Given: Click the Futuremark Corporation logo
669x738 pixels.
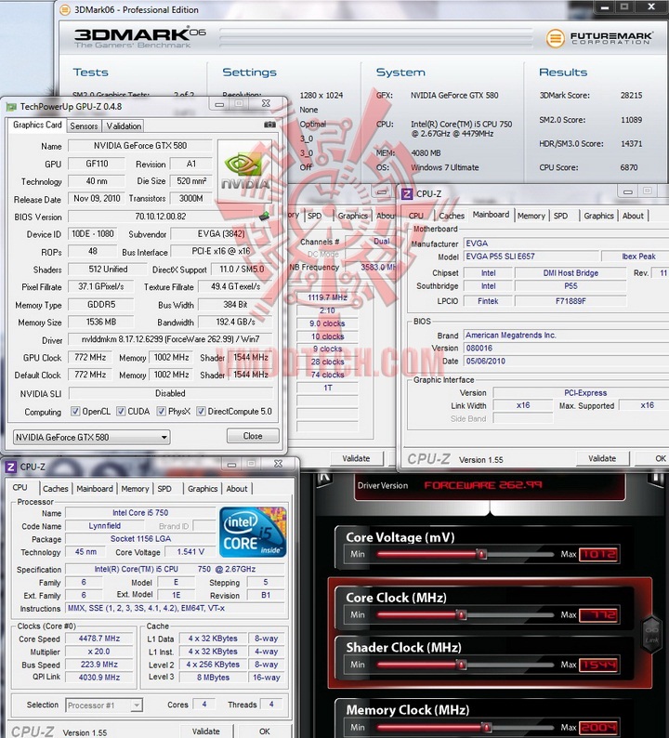Looking at the screenshot, I should coord(599,38).
